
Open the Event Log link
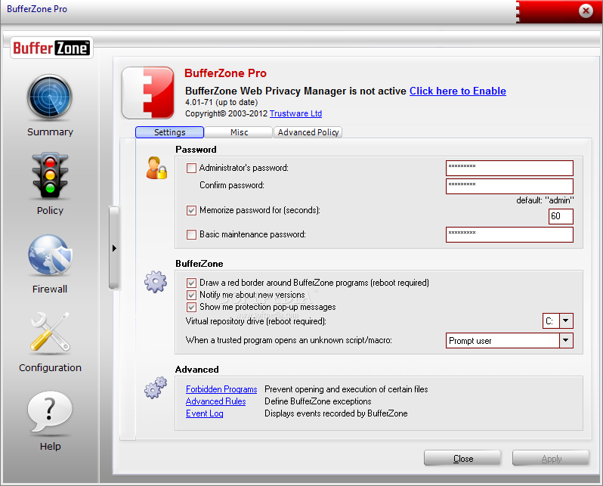[x=205, y=413]
